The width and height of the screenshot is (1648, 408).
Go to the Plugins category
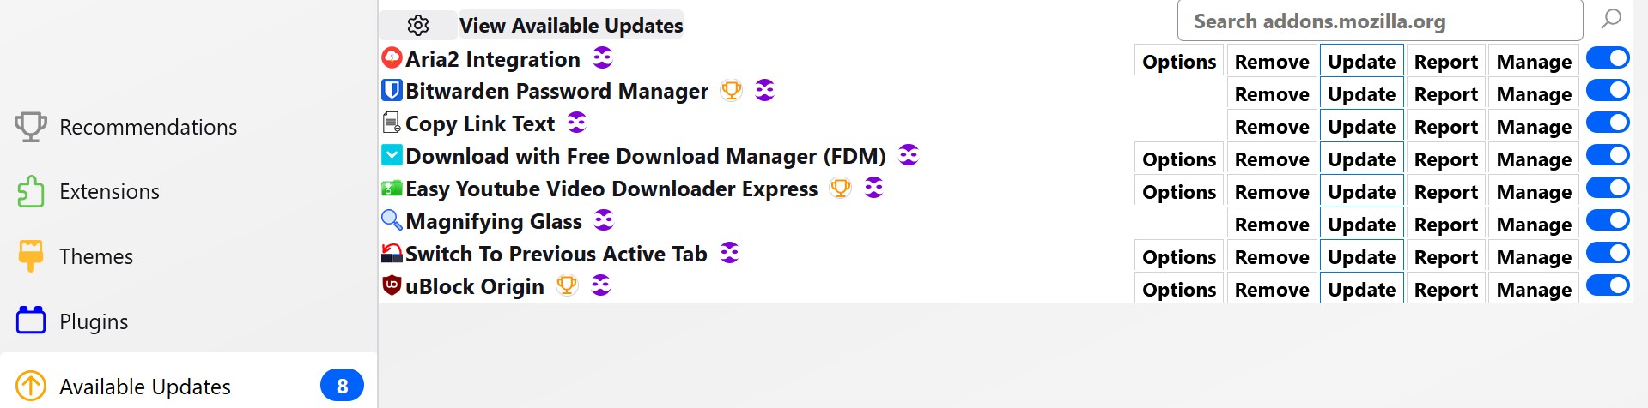94,322
